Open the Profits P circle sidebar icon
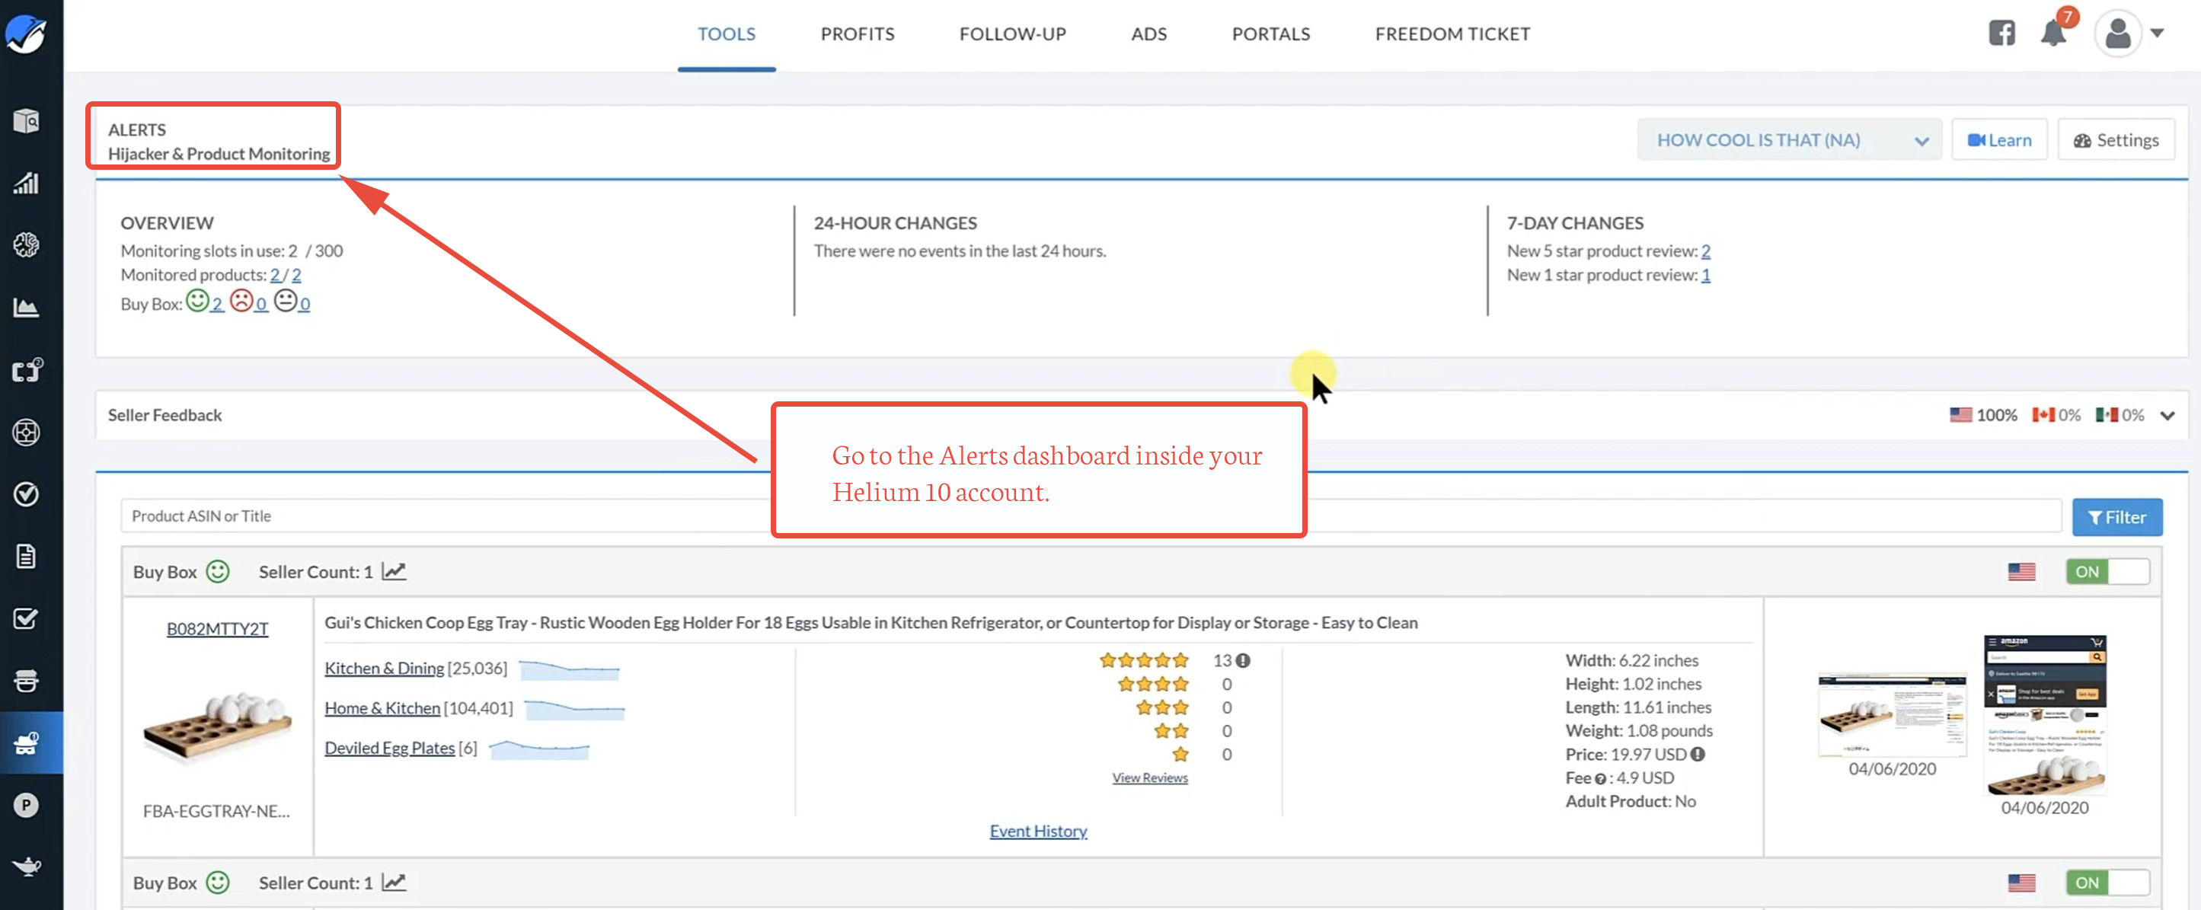 pos(26,805)
